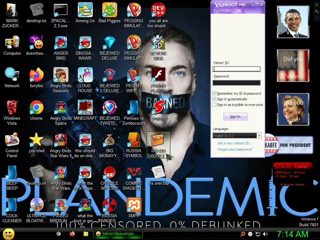Click the Sign In button
The width and height of the screenshot is (320, 240).
[236, 117]
